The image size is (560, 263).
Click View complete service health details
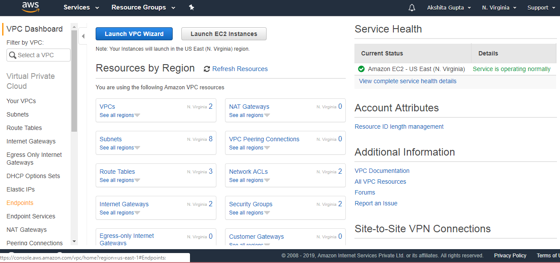(x=408, y=81)
